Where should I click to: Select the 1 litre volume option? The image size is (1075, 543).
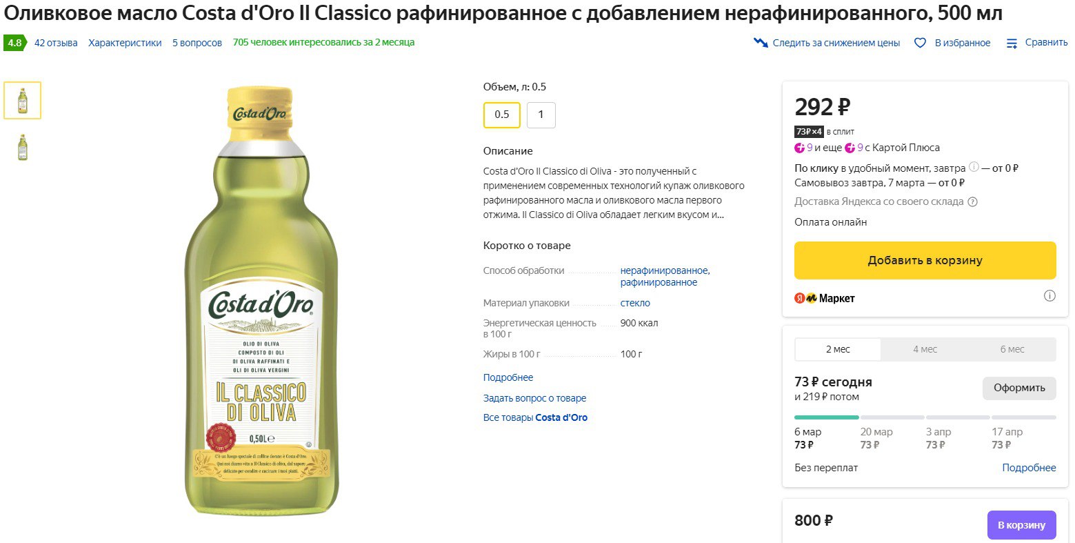(541, 115)
